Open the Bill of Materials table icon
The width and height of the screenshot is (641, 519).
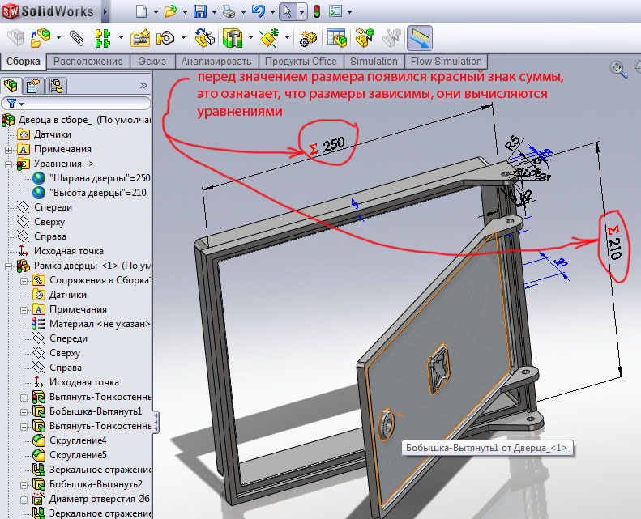click(338, 38)
